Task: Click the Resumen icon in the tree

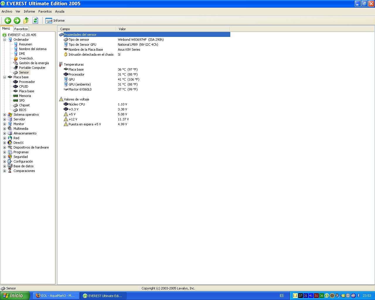Action: (16, 44)
